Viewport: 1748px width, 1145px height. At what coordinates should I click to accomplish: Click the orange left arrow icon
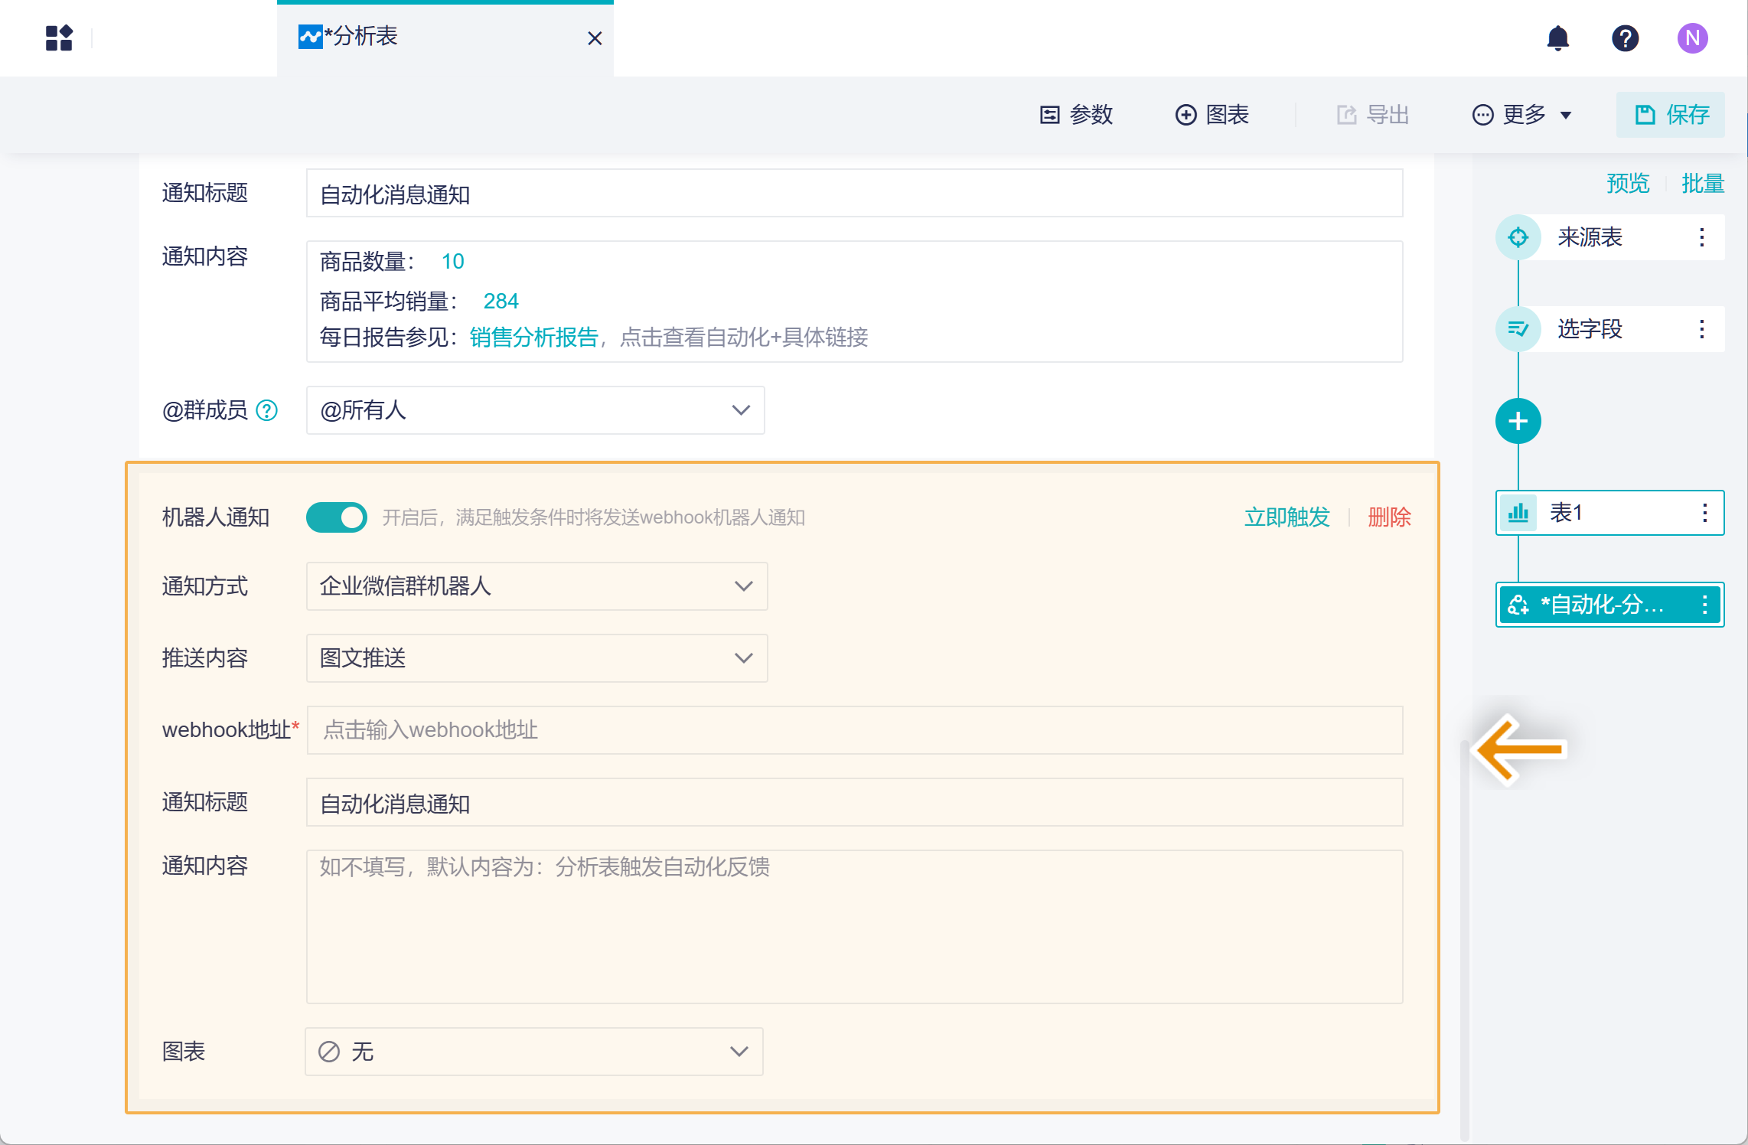pos(1519,749)
